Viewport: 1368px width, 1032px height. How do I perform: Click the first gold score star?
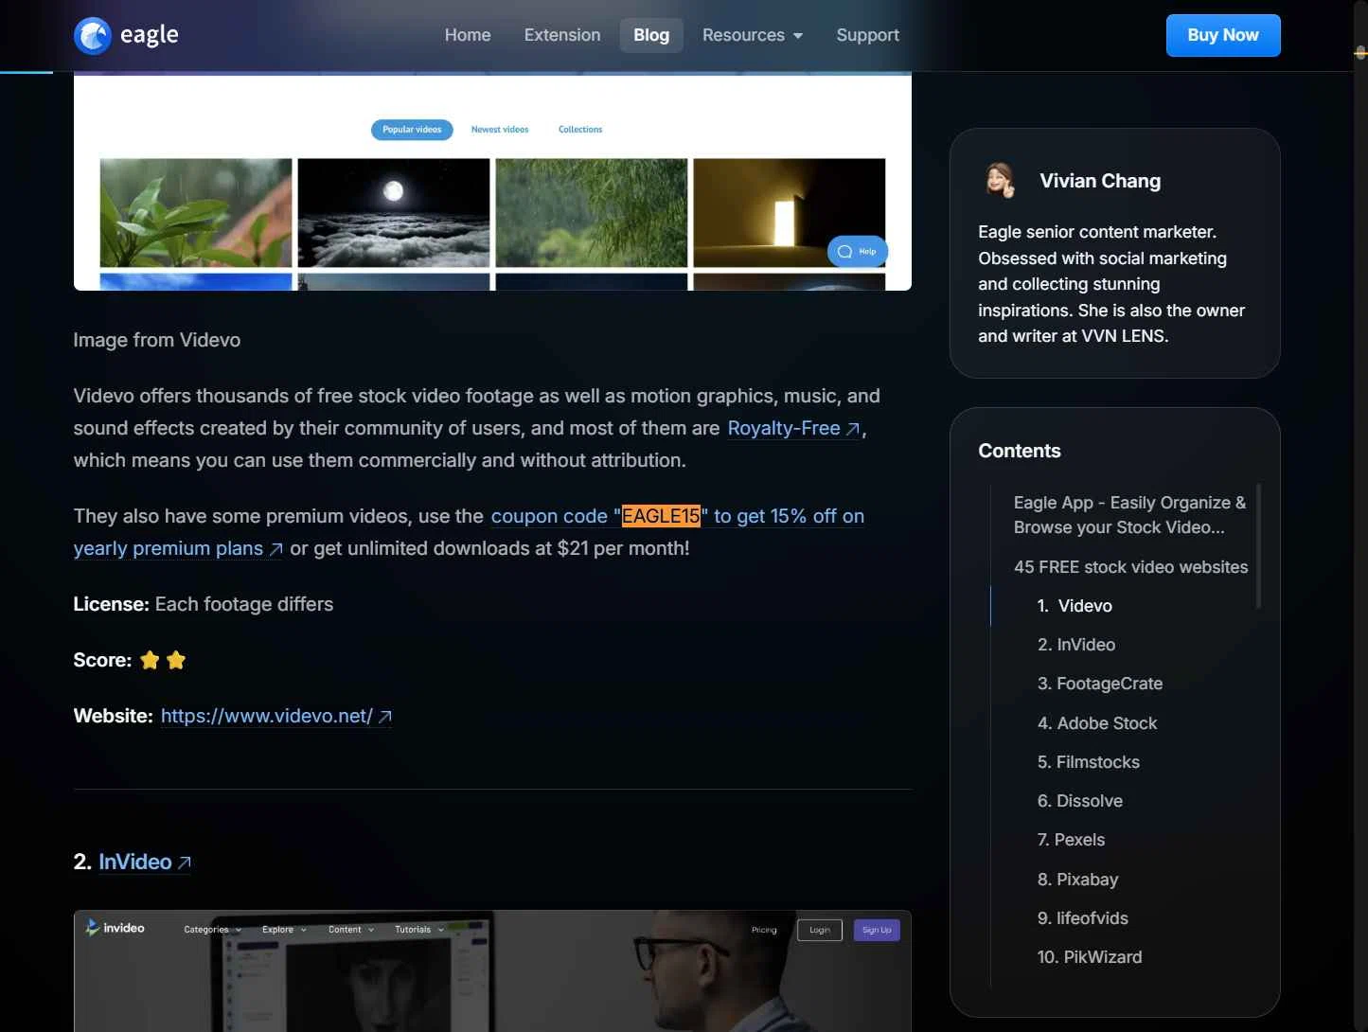[150, 660]
